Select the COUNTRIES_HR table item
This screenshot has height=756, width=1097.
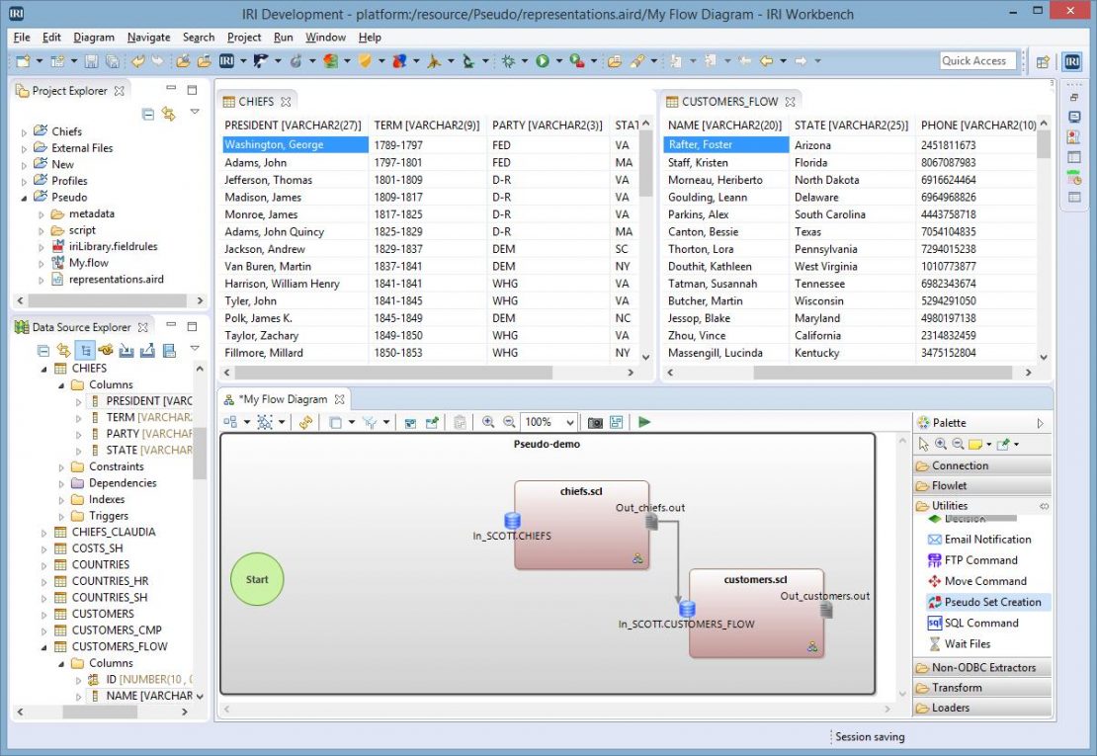tap(110, 581)
